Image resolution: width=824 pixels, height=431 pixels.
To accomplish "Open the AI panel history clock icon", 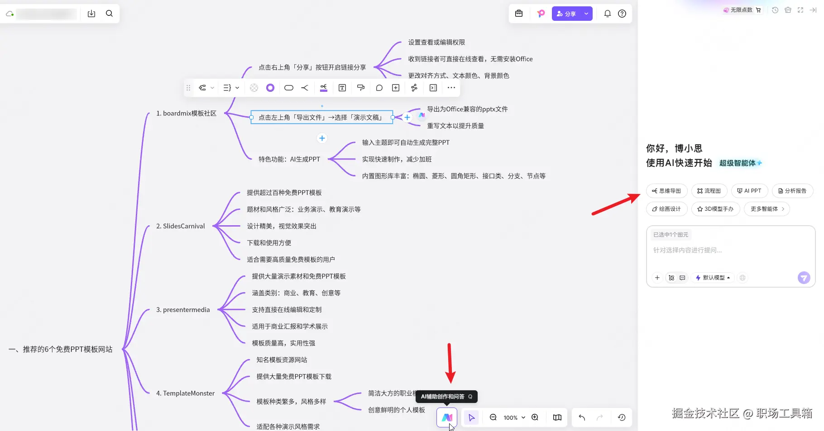I will pyautogui.click(x=775, y=10).
